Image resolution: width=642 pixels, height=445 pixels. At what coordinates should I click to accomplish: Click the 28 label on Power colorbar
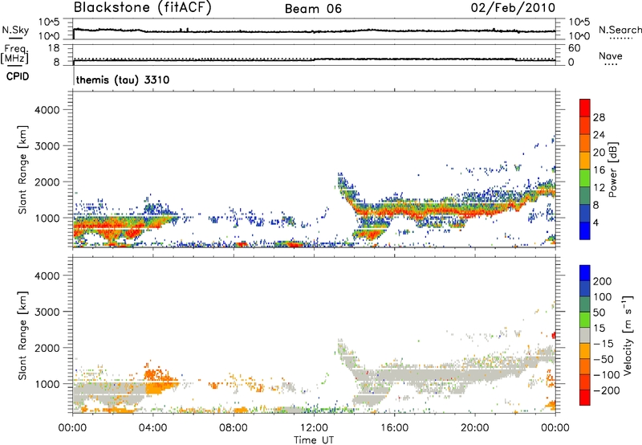click(x=599, y=117)
